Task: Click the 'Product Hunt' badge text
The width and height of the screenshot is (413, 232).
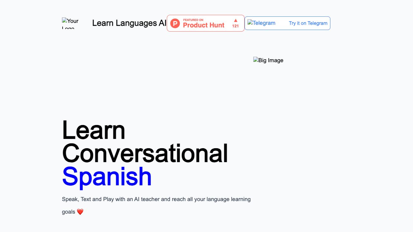Action: [x=203, y=25]
